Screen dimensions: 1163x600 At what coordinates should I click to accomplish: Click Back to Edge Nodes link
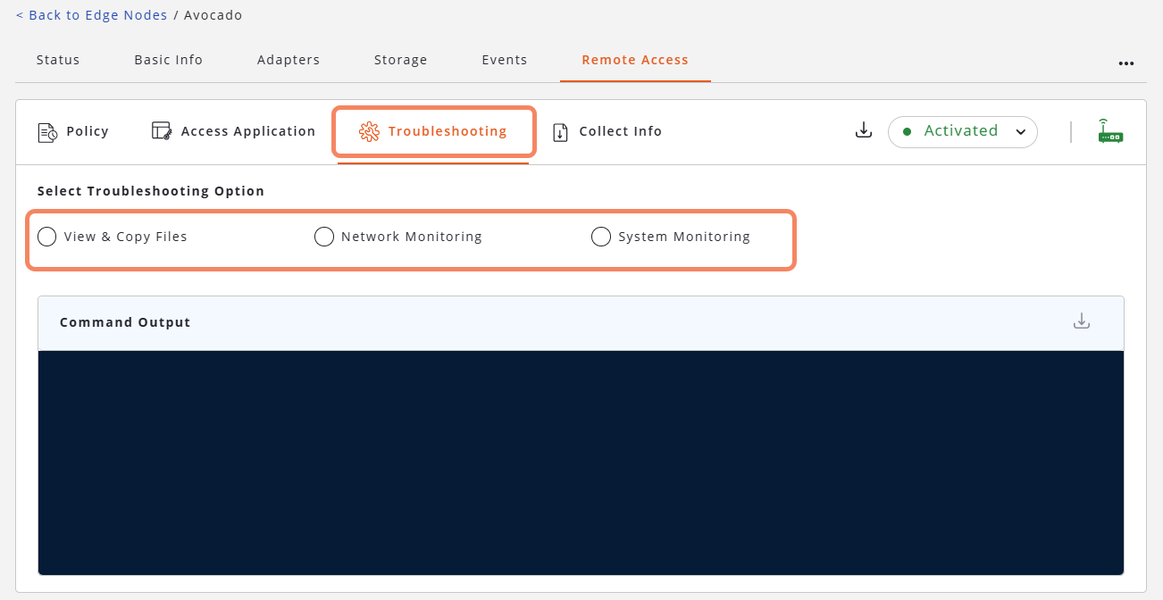pos(91,15)
